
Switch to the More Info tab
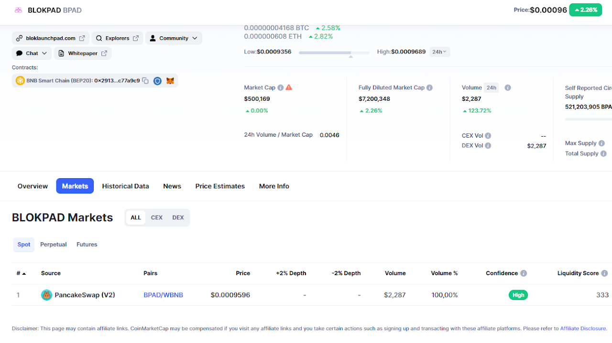tap(274, 186)
